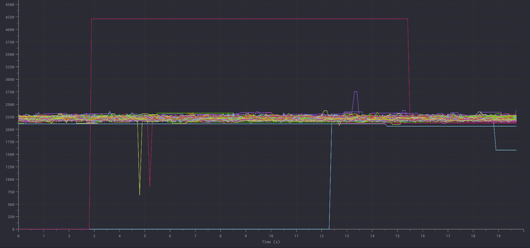Click time-axis tick label 3

click(x=95, y=235)
